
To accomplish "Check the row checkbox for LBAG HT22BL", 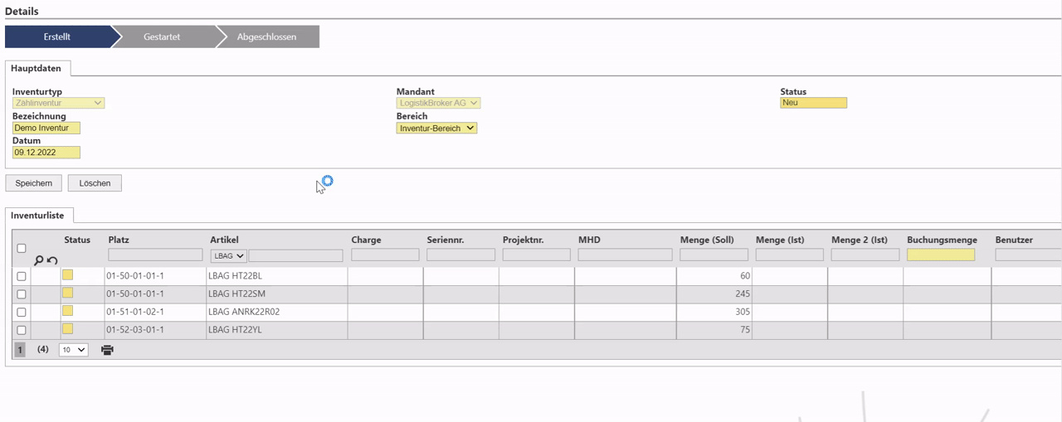I will pos(22,276).
